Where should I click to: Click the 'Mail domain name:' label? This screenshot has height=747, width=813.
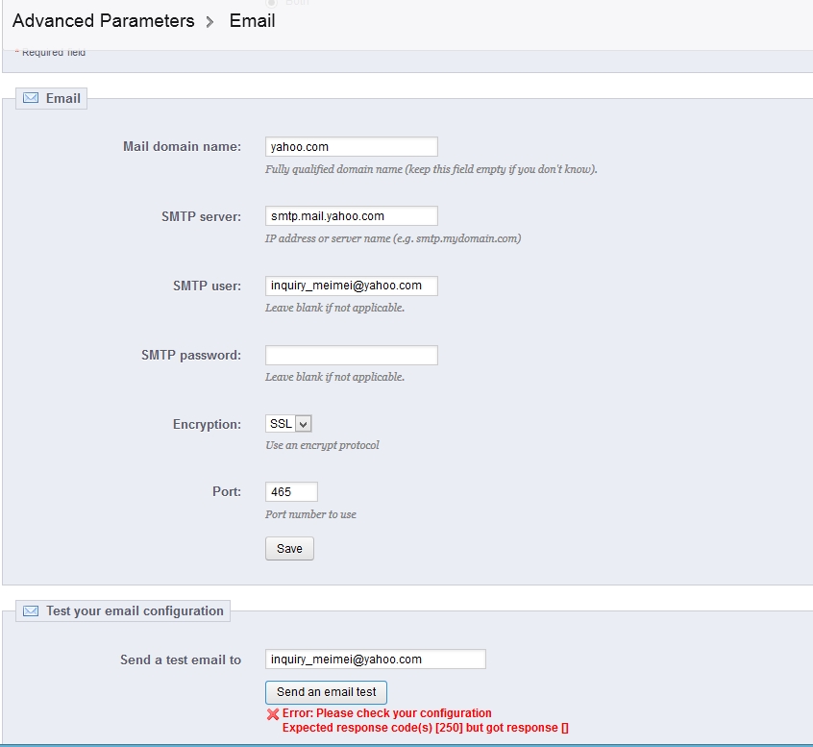point(182,147)
